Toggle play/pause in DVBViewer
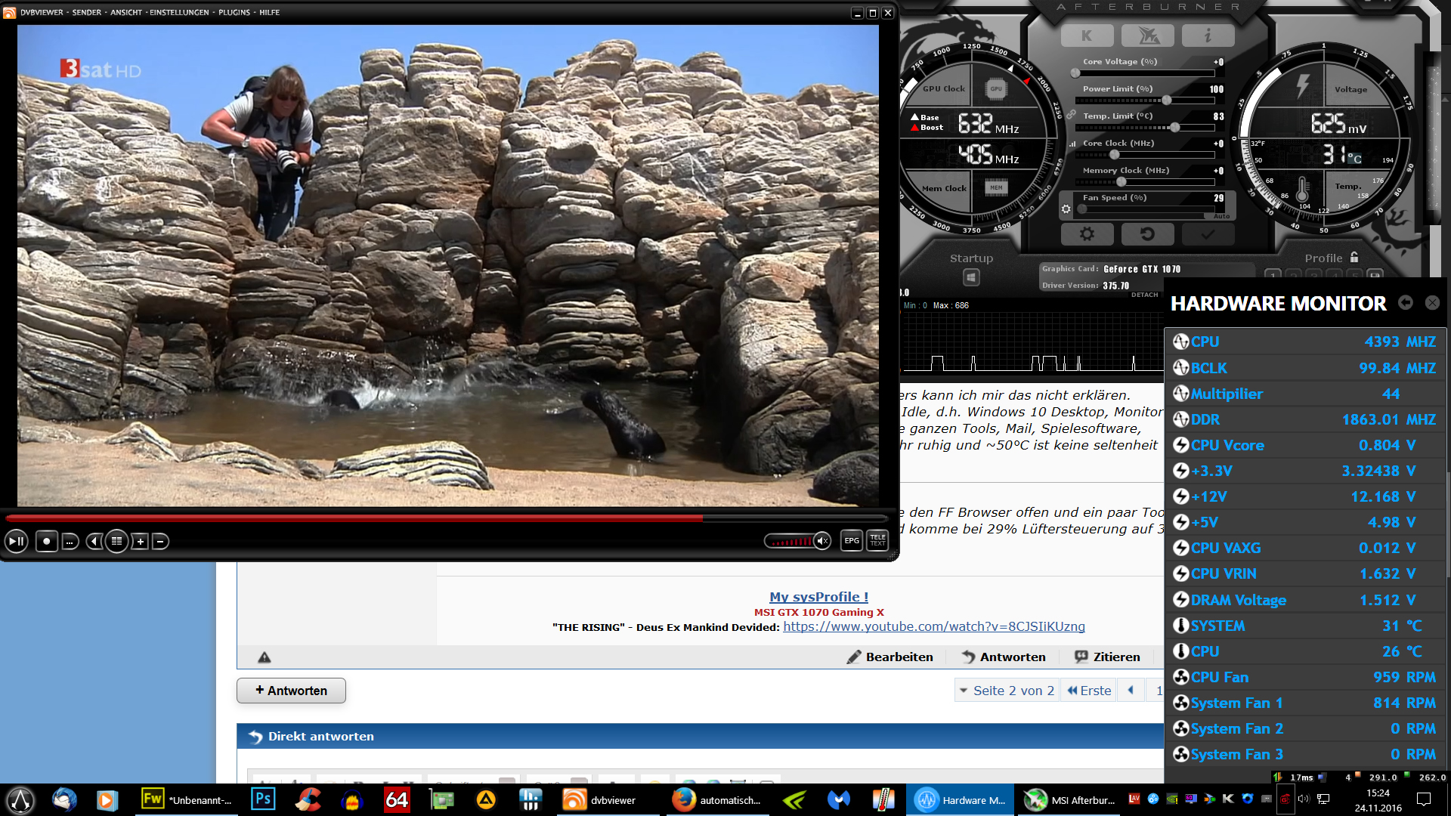 pos(17,541)
